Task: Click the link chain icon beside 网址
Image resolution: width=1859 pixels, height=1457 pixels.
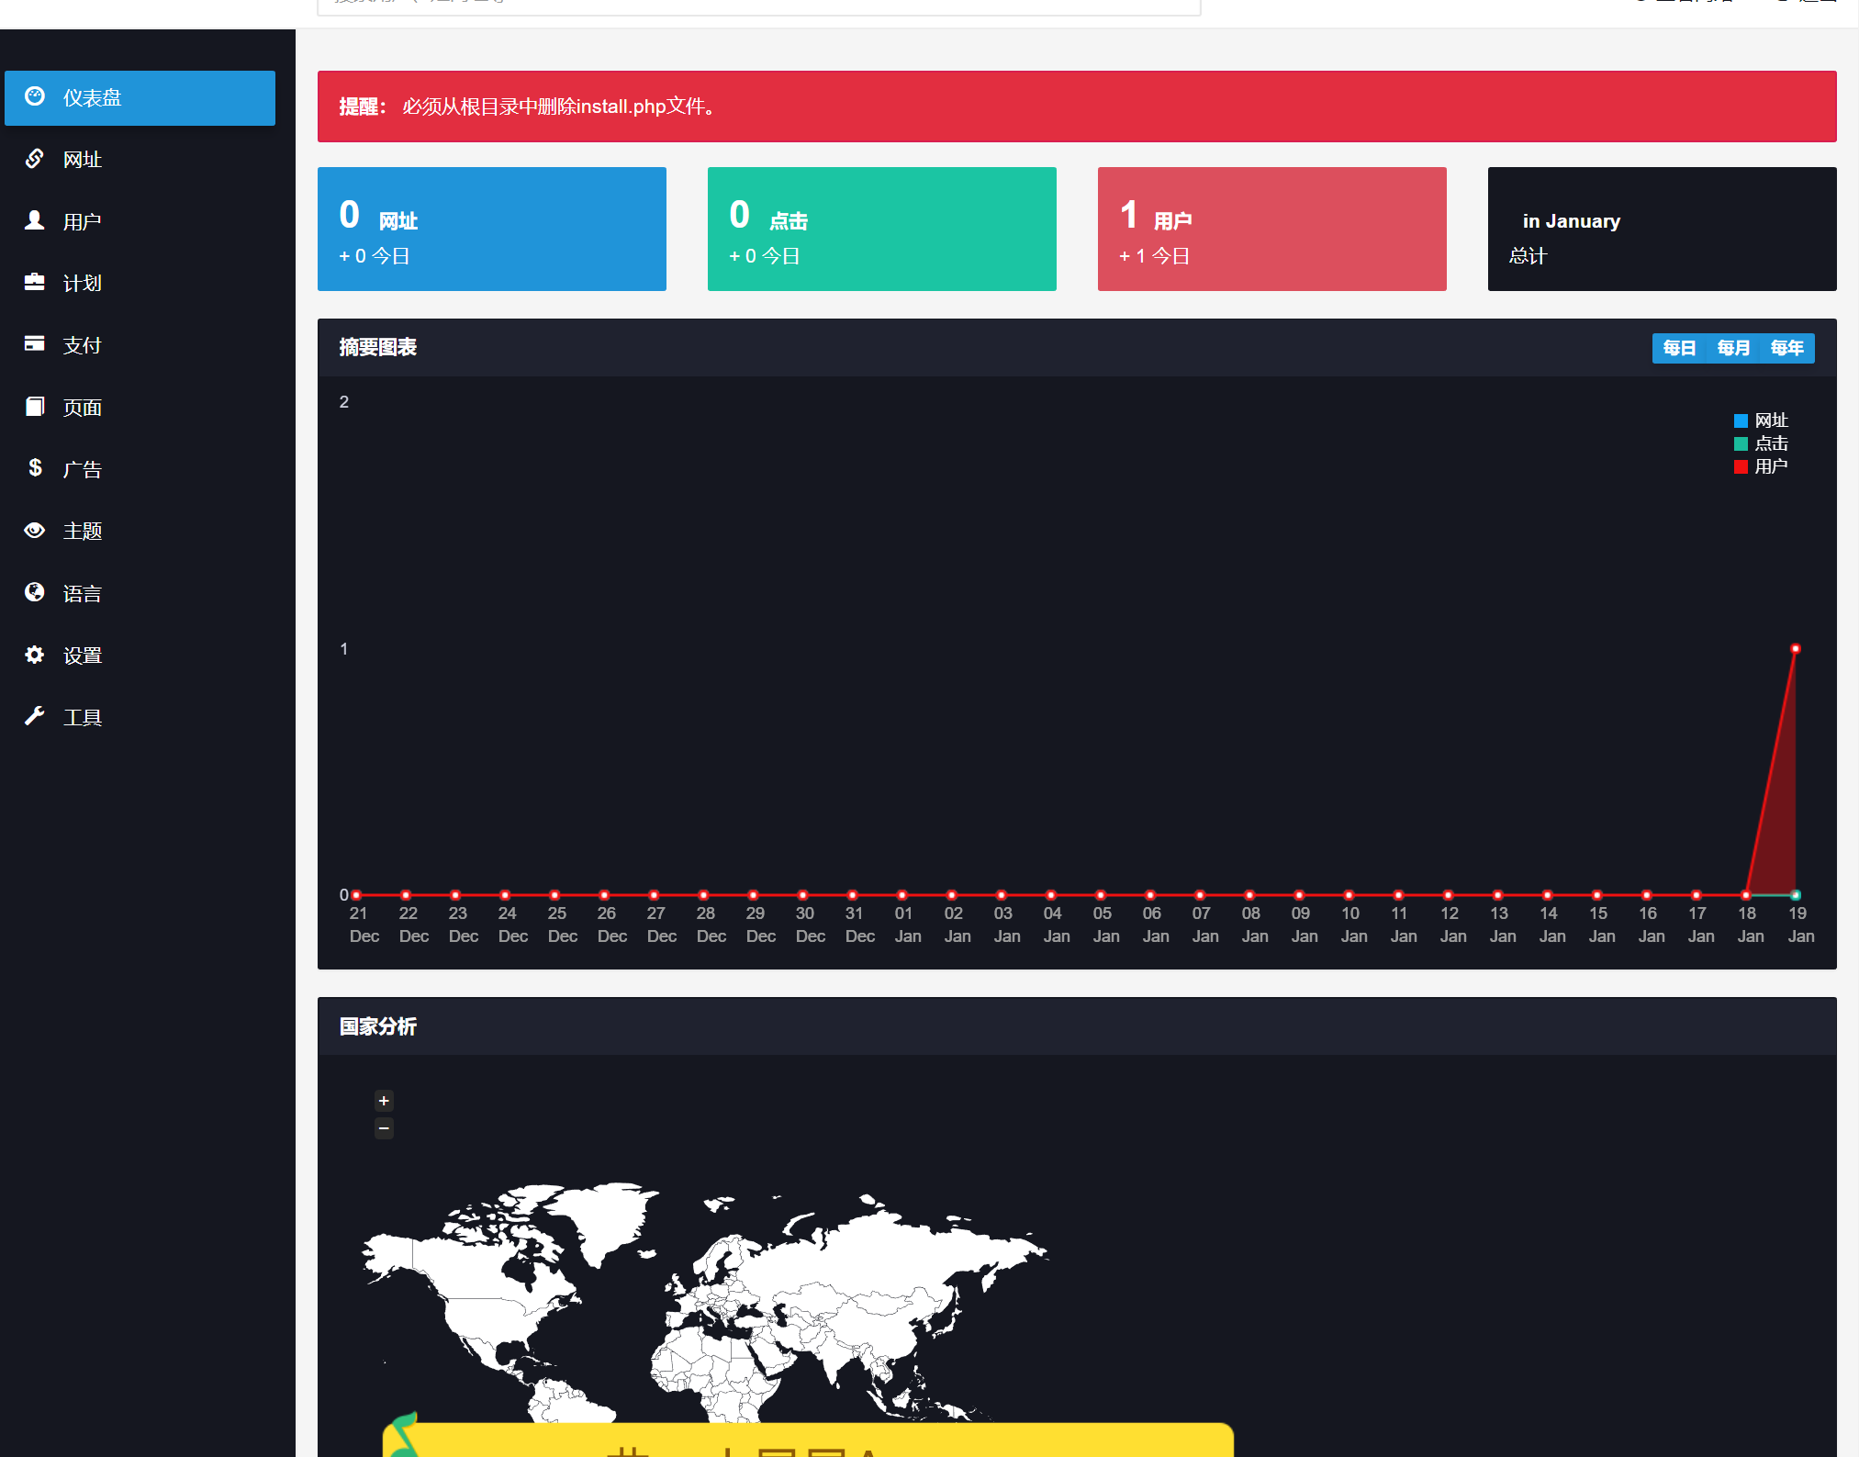Action: coord(35,159)
